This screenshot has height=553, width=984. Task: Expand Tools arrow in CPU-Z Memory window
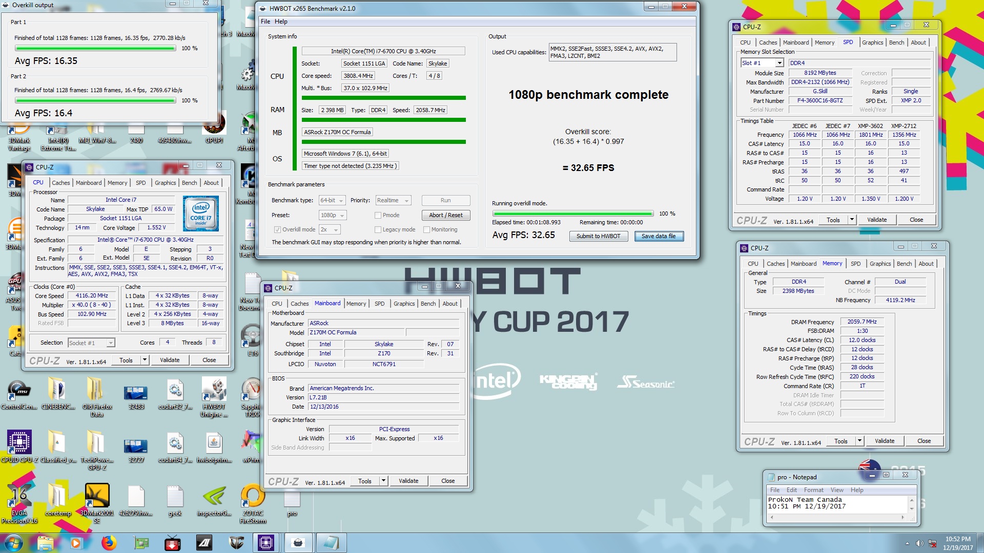pos(859,441)
